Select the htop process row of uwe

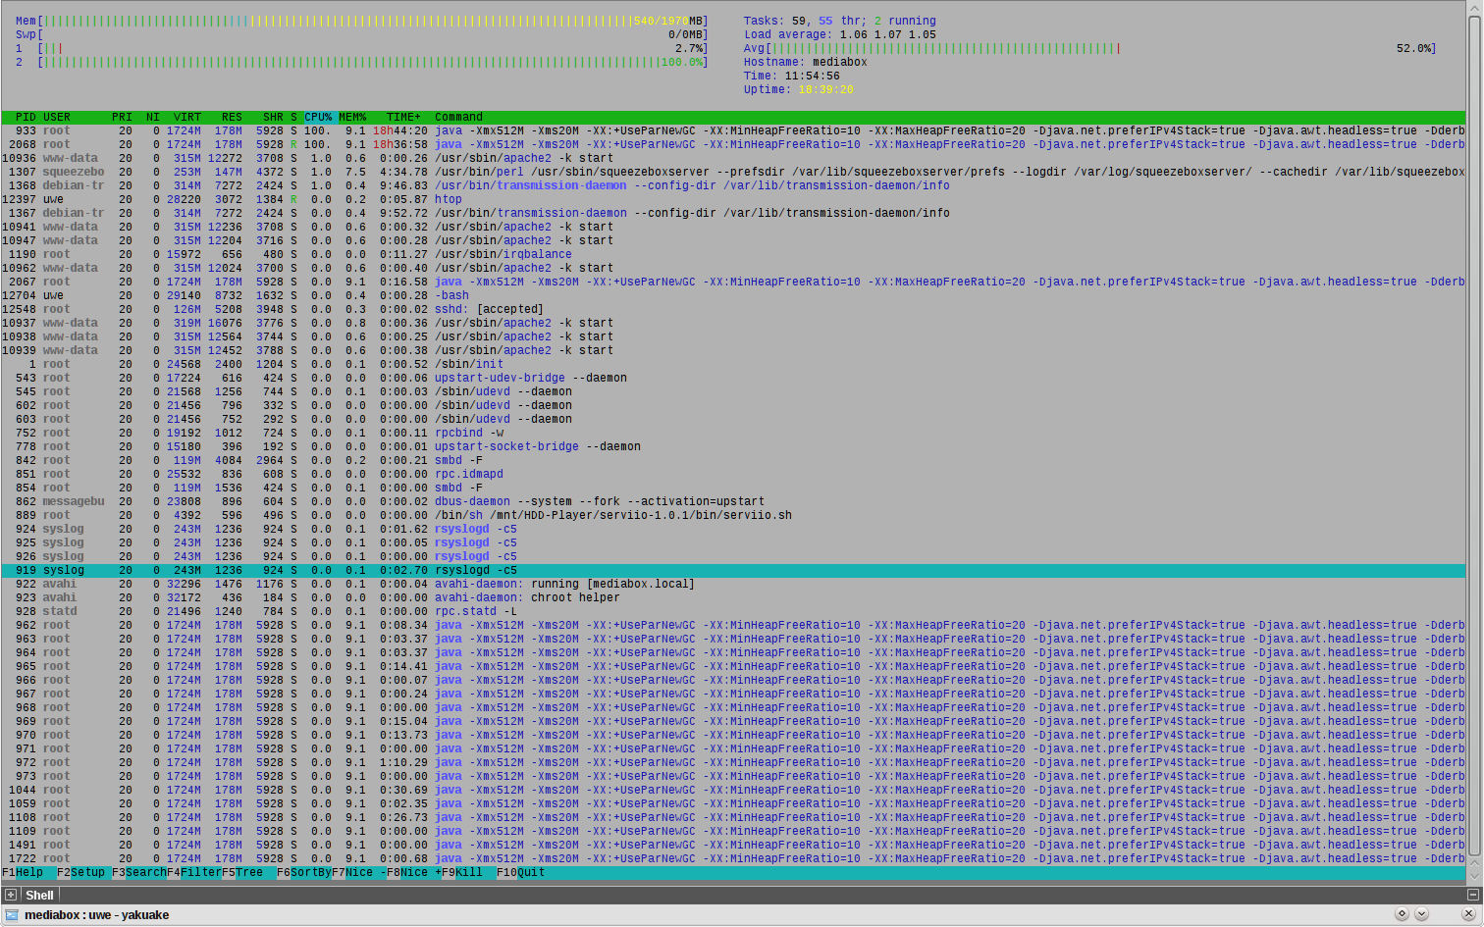733,199
